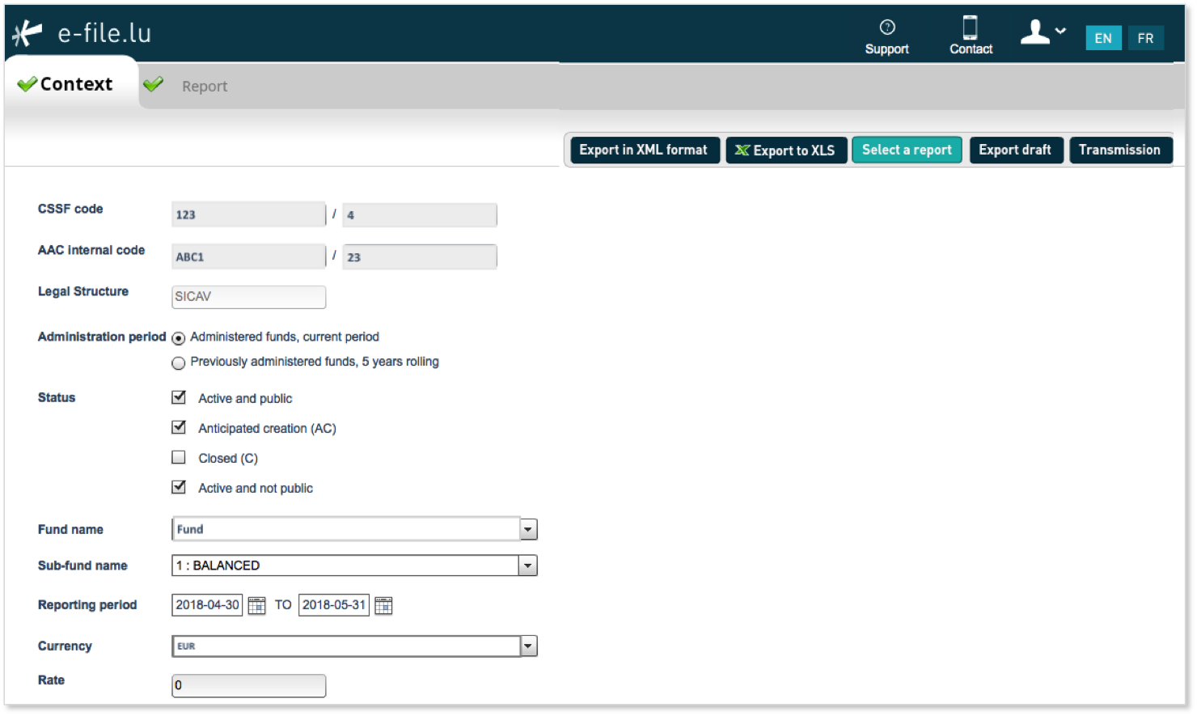Click into the Rate input field
The width and height of the screenshot is (1197, 716).
[249, 685]
